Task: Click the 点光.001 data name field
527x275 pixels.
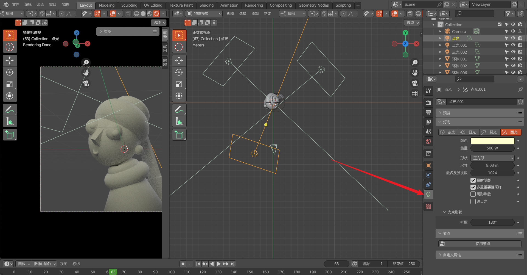Action: pyautogui.click(x=482, y=102)
